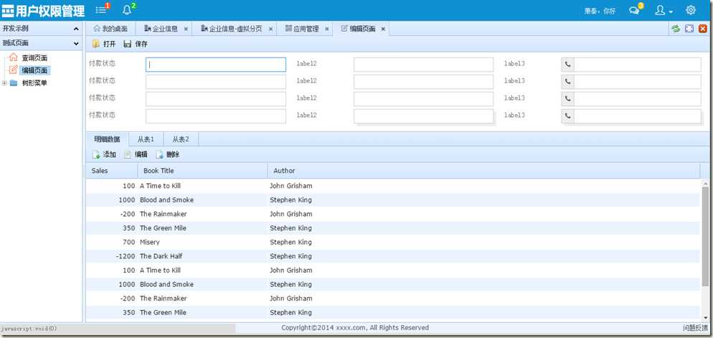
Task: Sort by the Sales column header
Action: coord(112,171)
